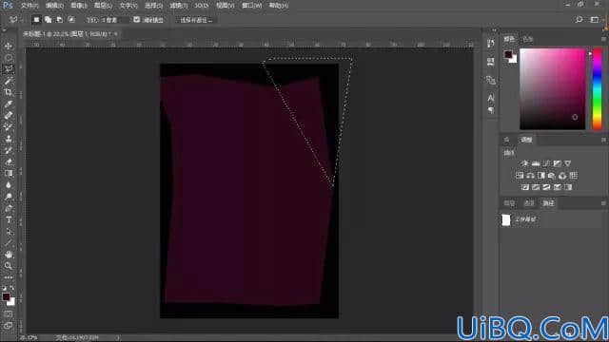Image resolution: width=609 pixels, height=342 pixels.
Task: Open the 选择 Select menu
Action: coord(153,6)
